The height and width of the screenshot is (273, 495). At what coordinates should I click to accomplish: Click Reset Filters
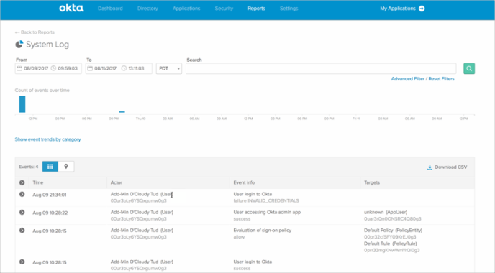pyautogui.click(x=441, y=79)
